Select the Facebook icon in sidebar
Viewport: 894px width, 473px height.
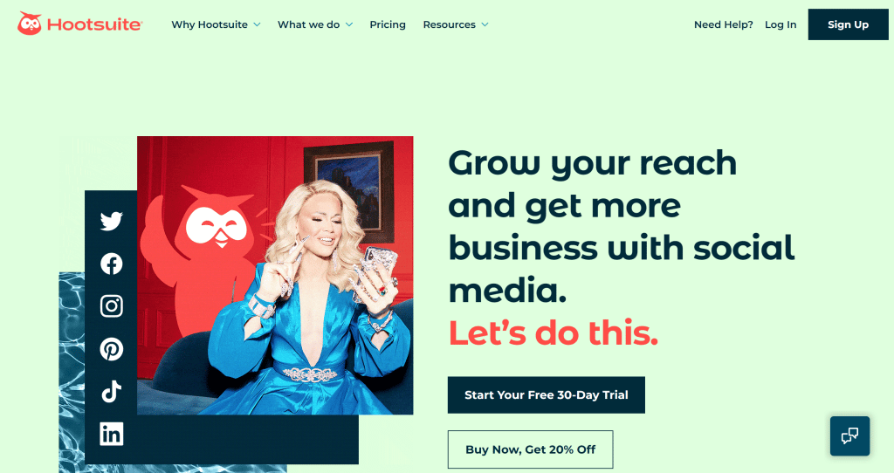click(x=111, y=264)
